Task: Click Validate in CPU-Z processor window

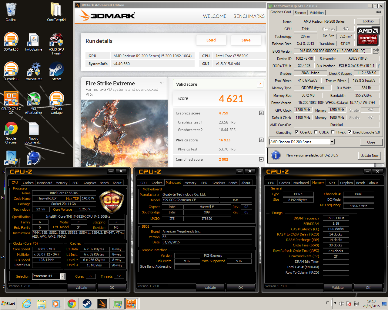Action: 81,288
